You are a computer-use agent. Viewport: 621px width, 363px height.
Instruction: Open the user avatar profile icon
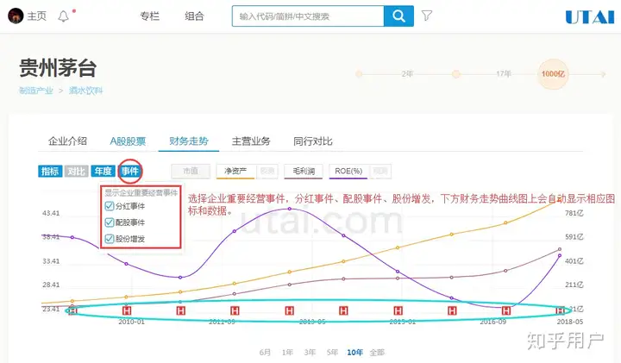click(x=16, y=16)
